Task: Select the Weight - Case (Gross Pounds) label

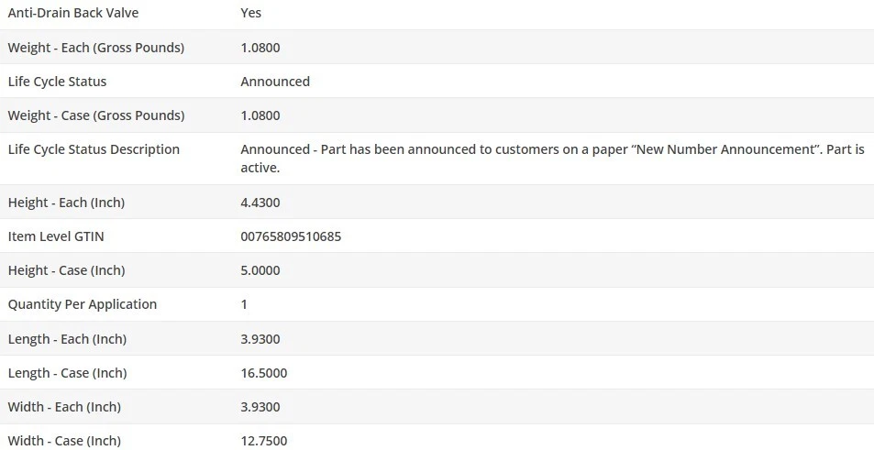Action: (x=96, y=115)
